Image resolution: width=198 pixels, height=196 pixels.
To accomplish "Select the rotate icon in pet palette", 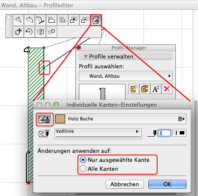I will 29,32.
